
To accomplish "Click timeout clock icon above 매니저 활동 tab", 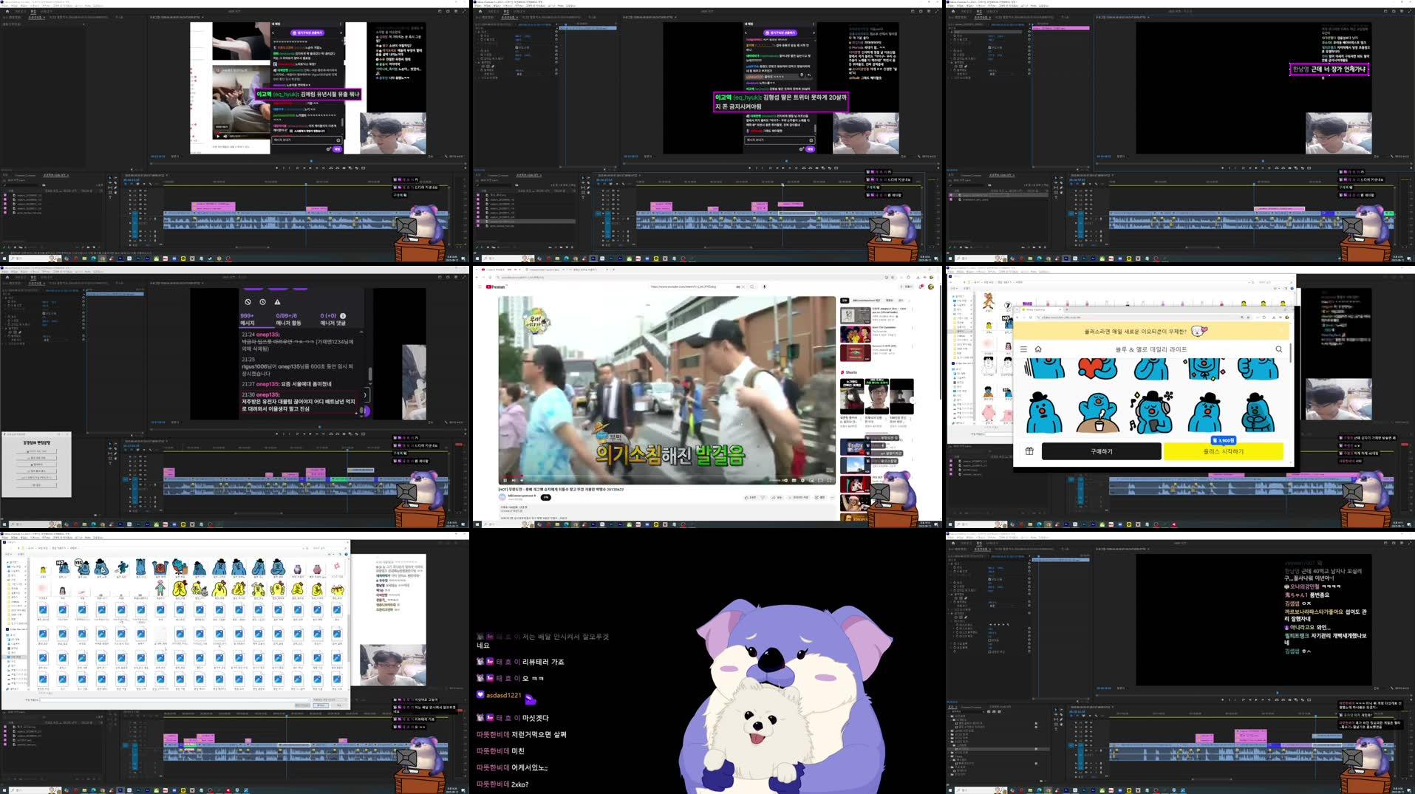I will pos(262,302).
